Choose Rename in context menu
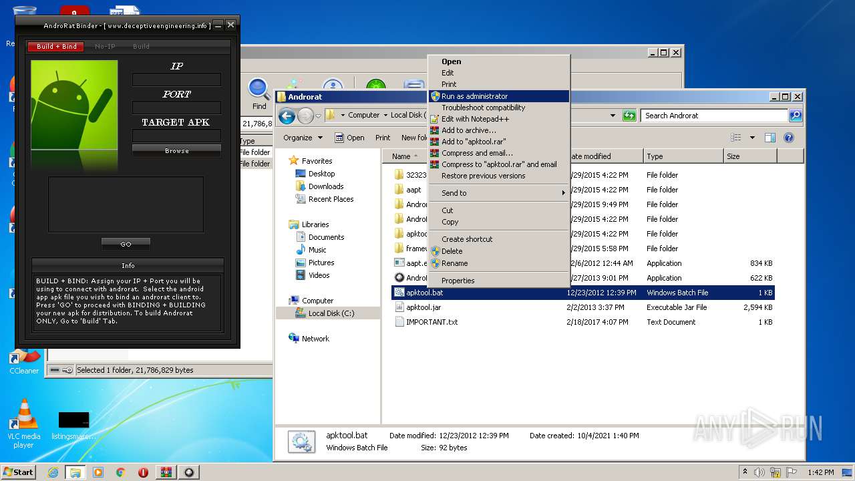The image size is (855, 481). click(x=498, y=263)
